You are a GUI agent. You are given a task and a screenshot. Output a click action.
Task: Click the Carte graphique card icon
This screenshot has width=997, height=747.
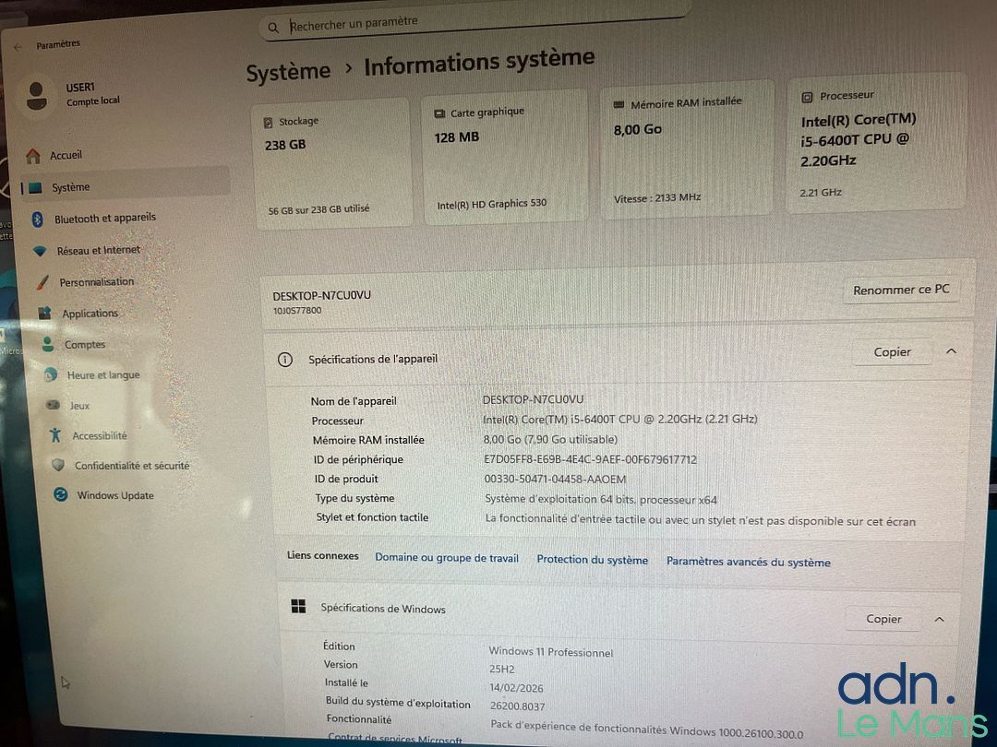tap(439, 113)
